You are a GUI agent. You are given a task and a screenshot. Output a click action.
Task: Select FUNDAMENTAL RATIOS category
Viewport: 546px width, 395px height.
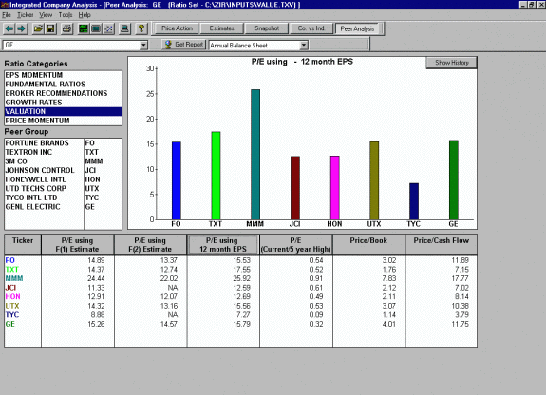63,85
